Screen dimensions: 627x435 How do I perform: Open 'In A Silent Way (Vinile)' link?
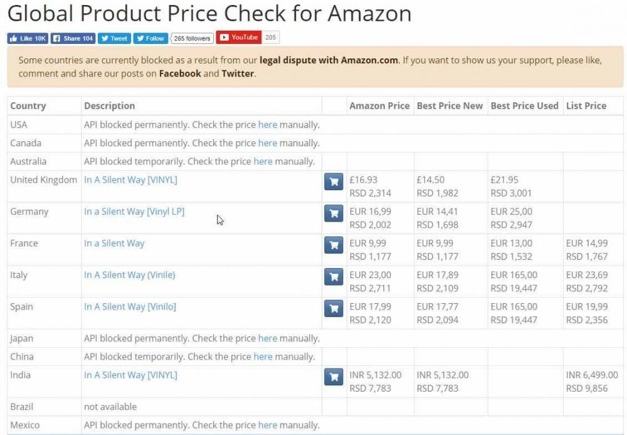[130, 275]
